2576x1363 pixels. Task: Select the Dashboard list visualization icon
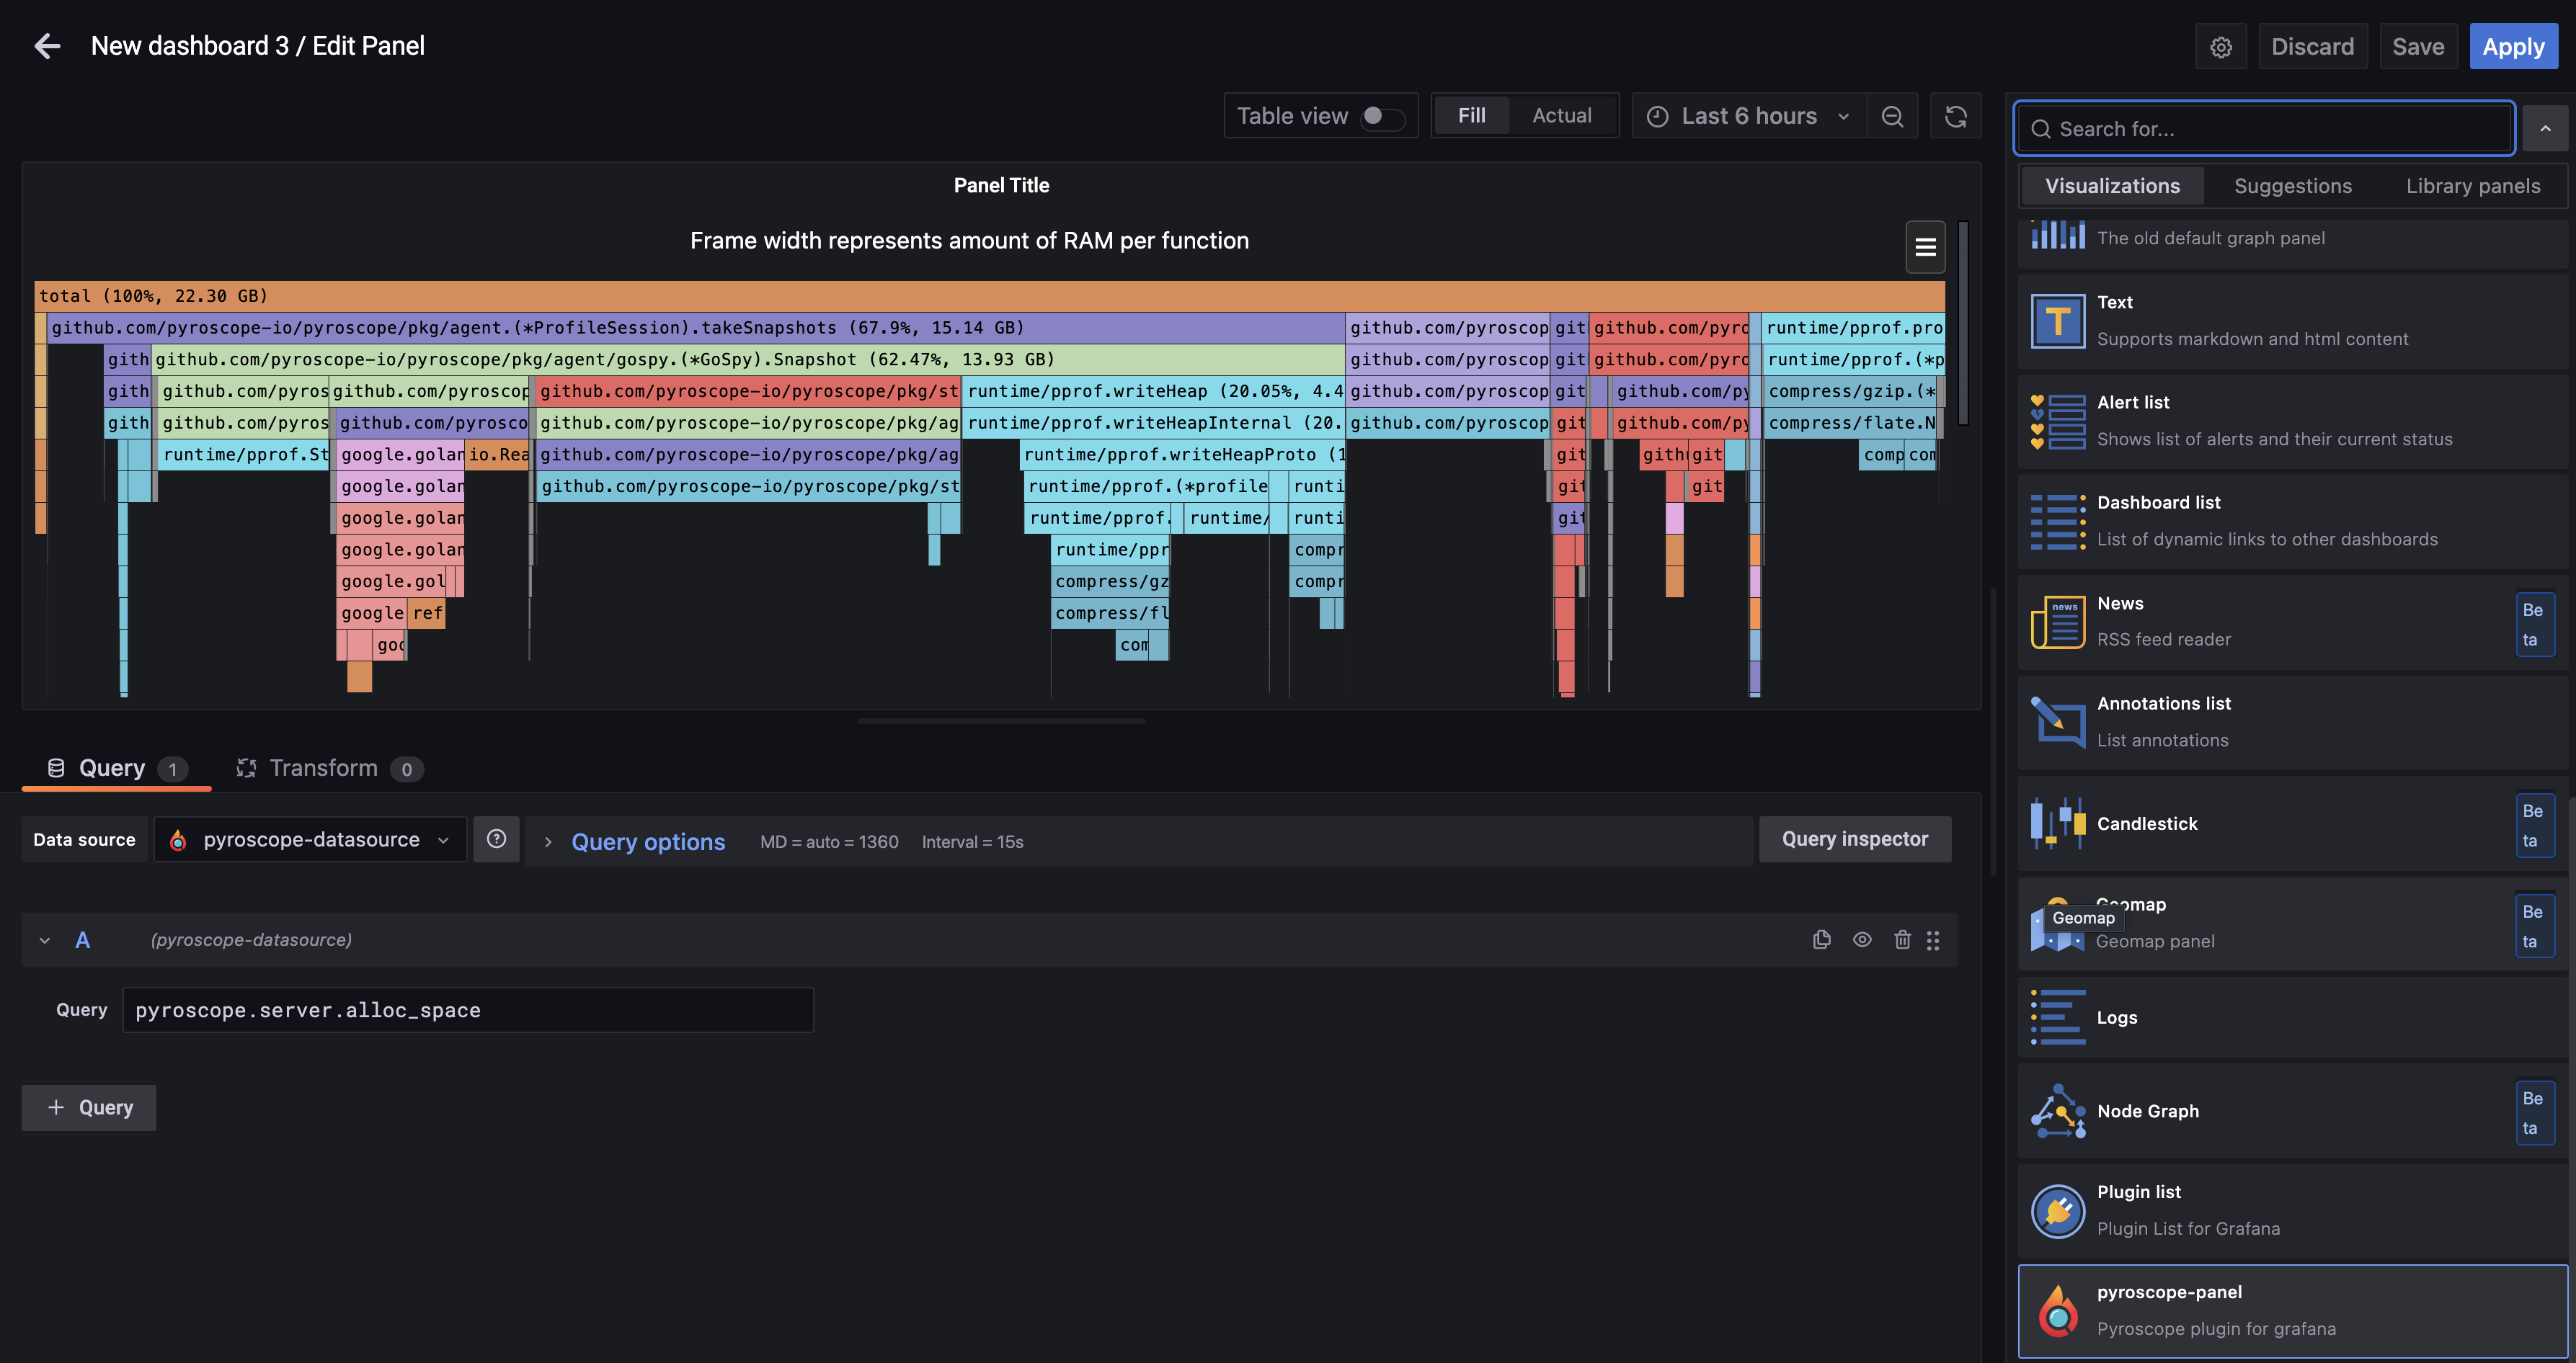point(2058,522)
